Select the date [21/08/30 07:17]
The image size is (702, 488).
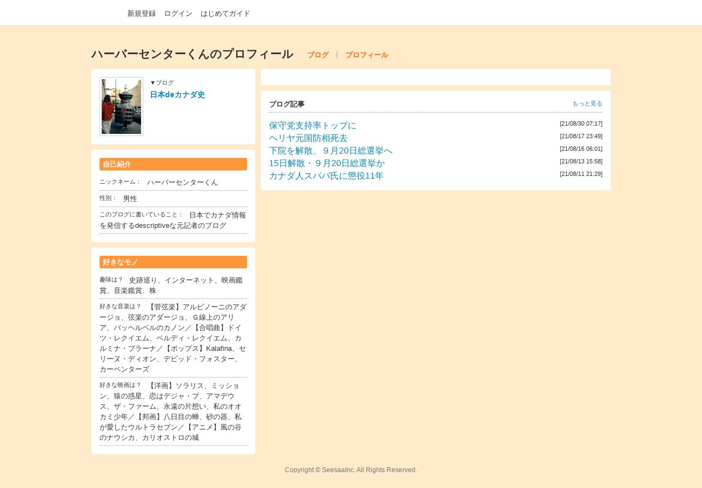[x=581, y=124]
